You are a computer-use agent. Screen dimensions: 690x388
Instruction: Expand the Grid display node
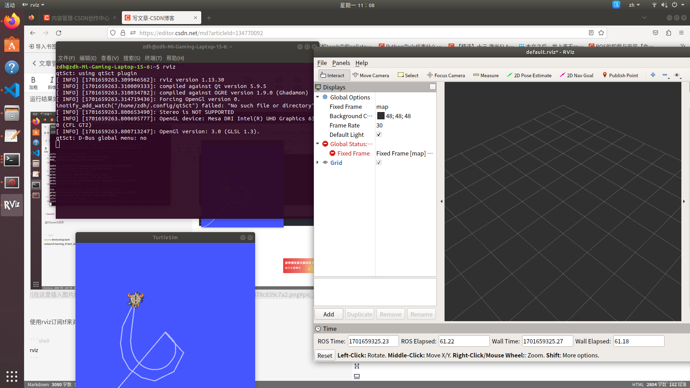[318, 162]
